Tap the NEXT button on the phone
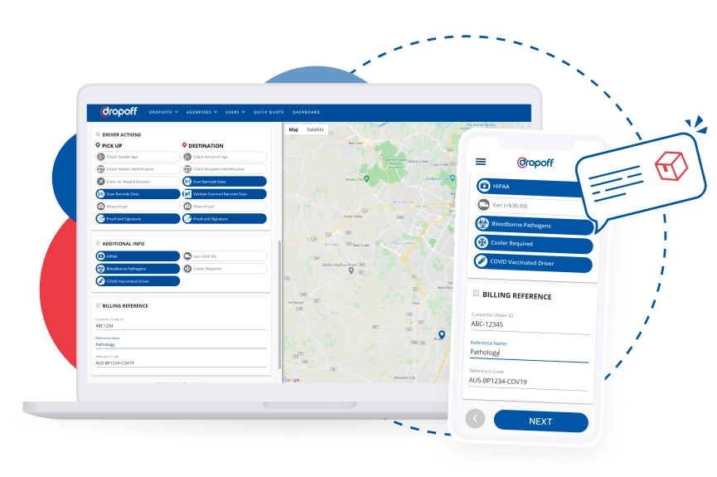Screen dimensions: 717x477 [541, 421]
